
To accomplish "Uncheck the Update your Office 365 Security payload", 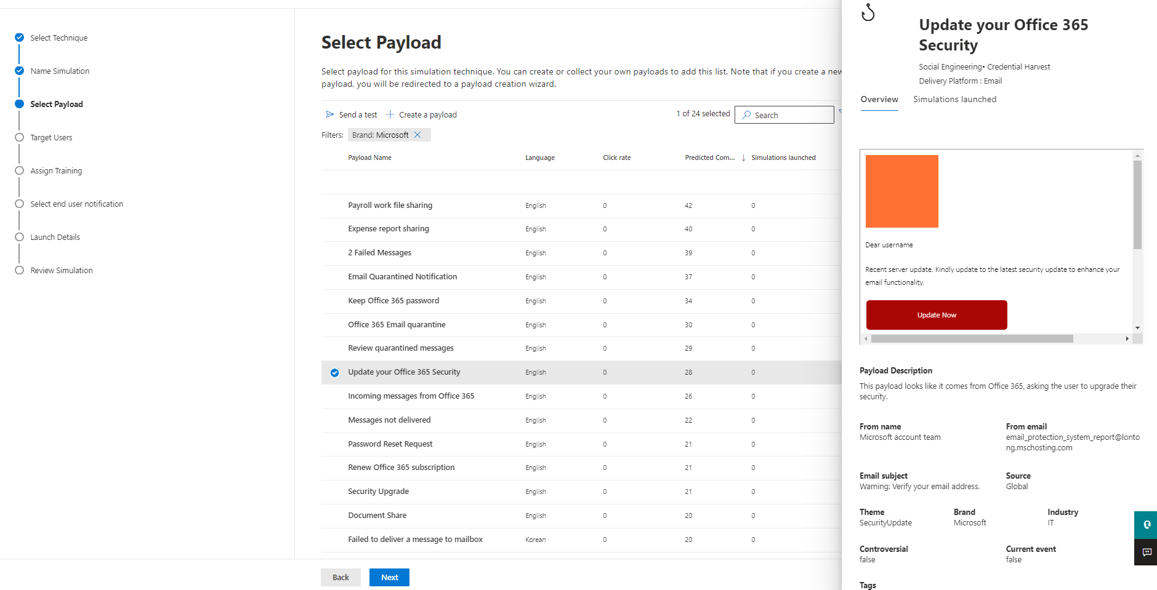I will (x=334, y=373).
